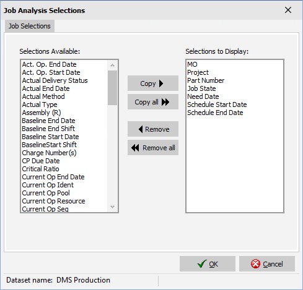This screenshot has width=303, height=290.
Task: Select MO in Selections to Display
Action: click(192, 64)
